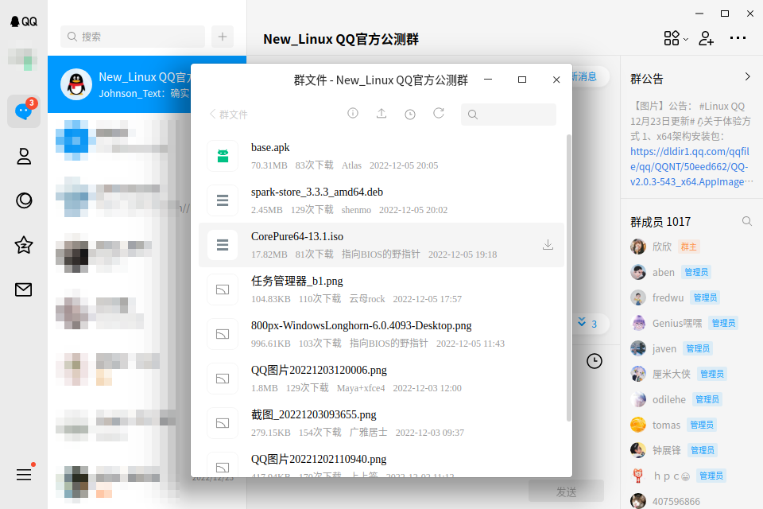Open favorites star icon in sidebar
This screenshot has width=763, height=509.
coord(23,245)
